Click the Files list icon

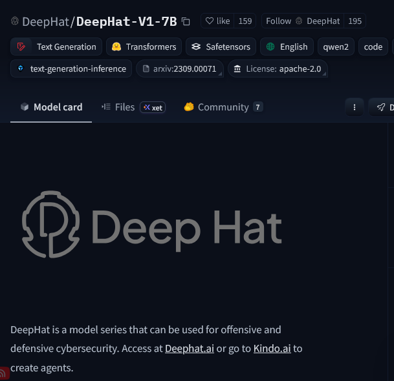click(x=106, y=107)
